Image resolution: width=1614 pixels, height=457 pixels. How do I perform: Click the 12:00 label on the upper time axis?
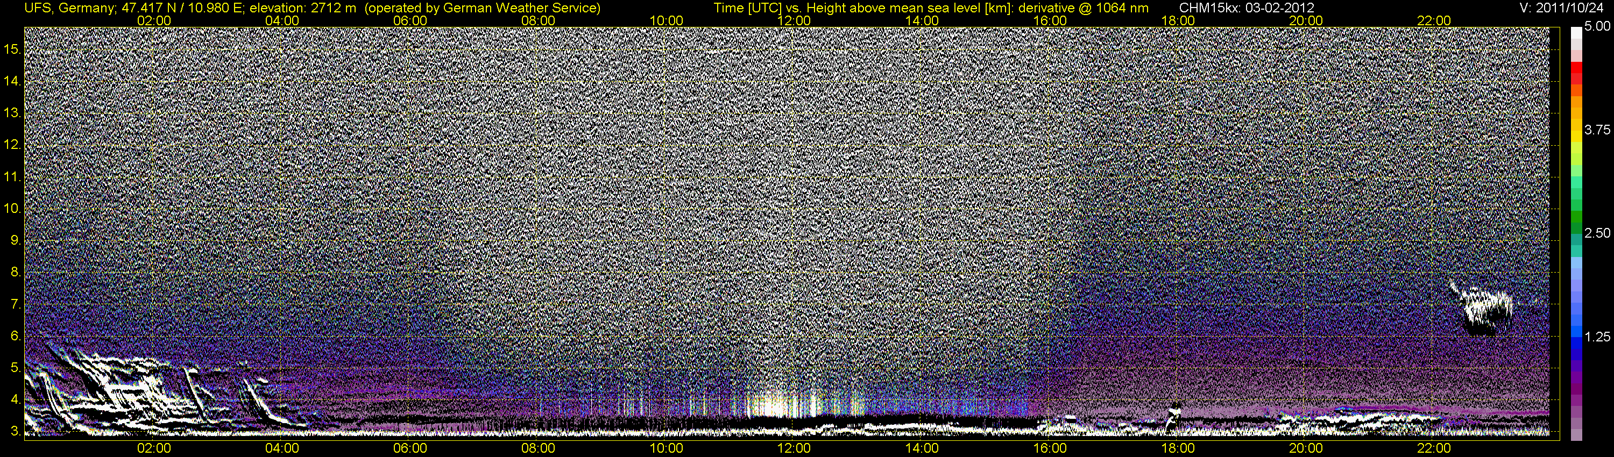794,20
